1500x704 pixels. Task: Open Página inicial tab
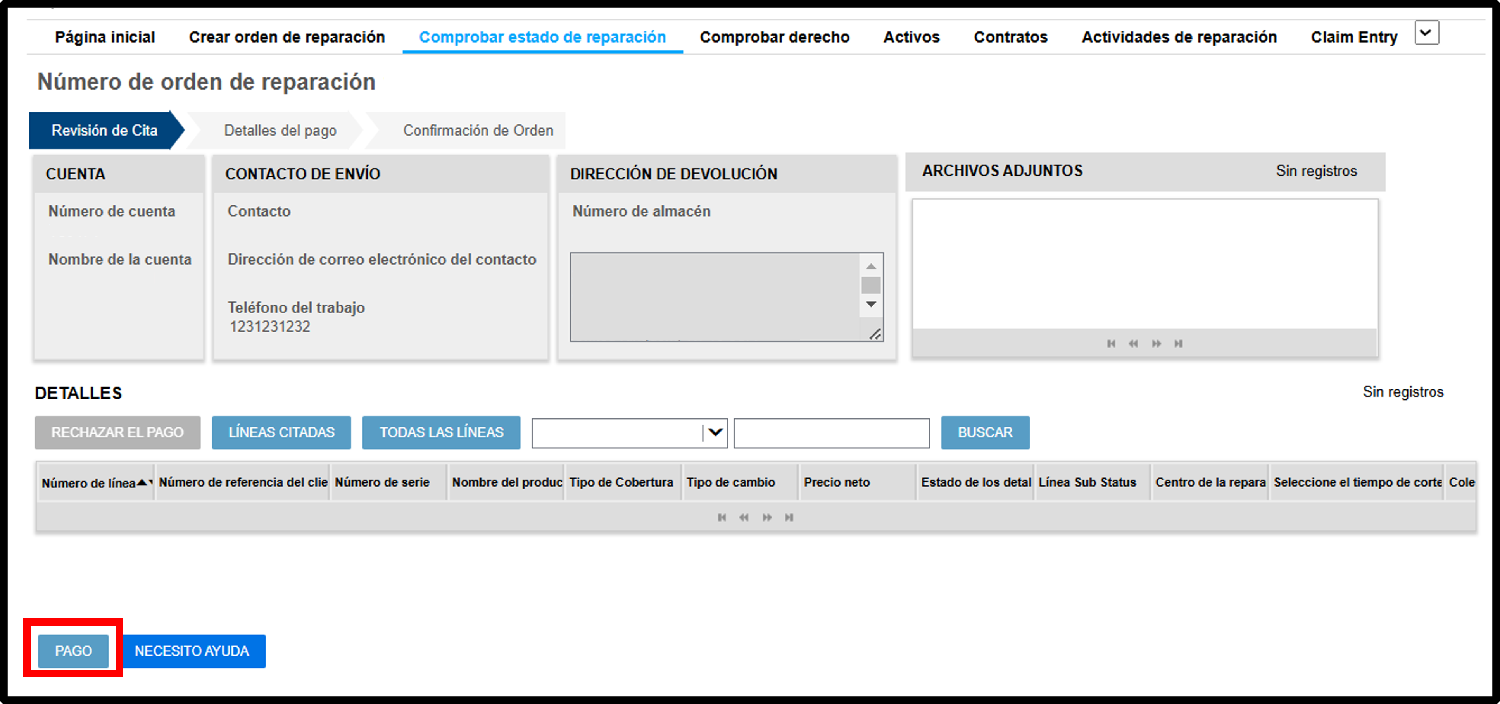tap(105, 37)
